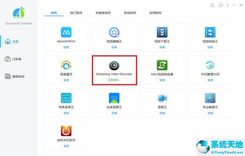Click the ApowerMirror name label
This screenshot has height=156, width=245.
(x=66, y=41)
